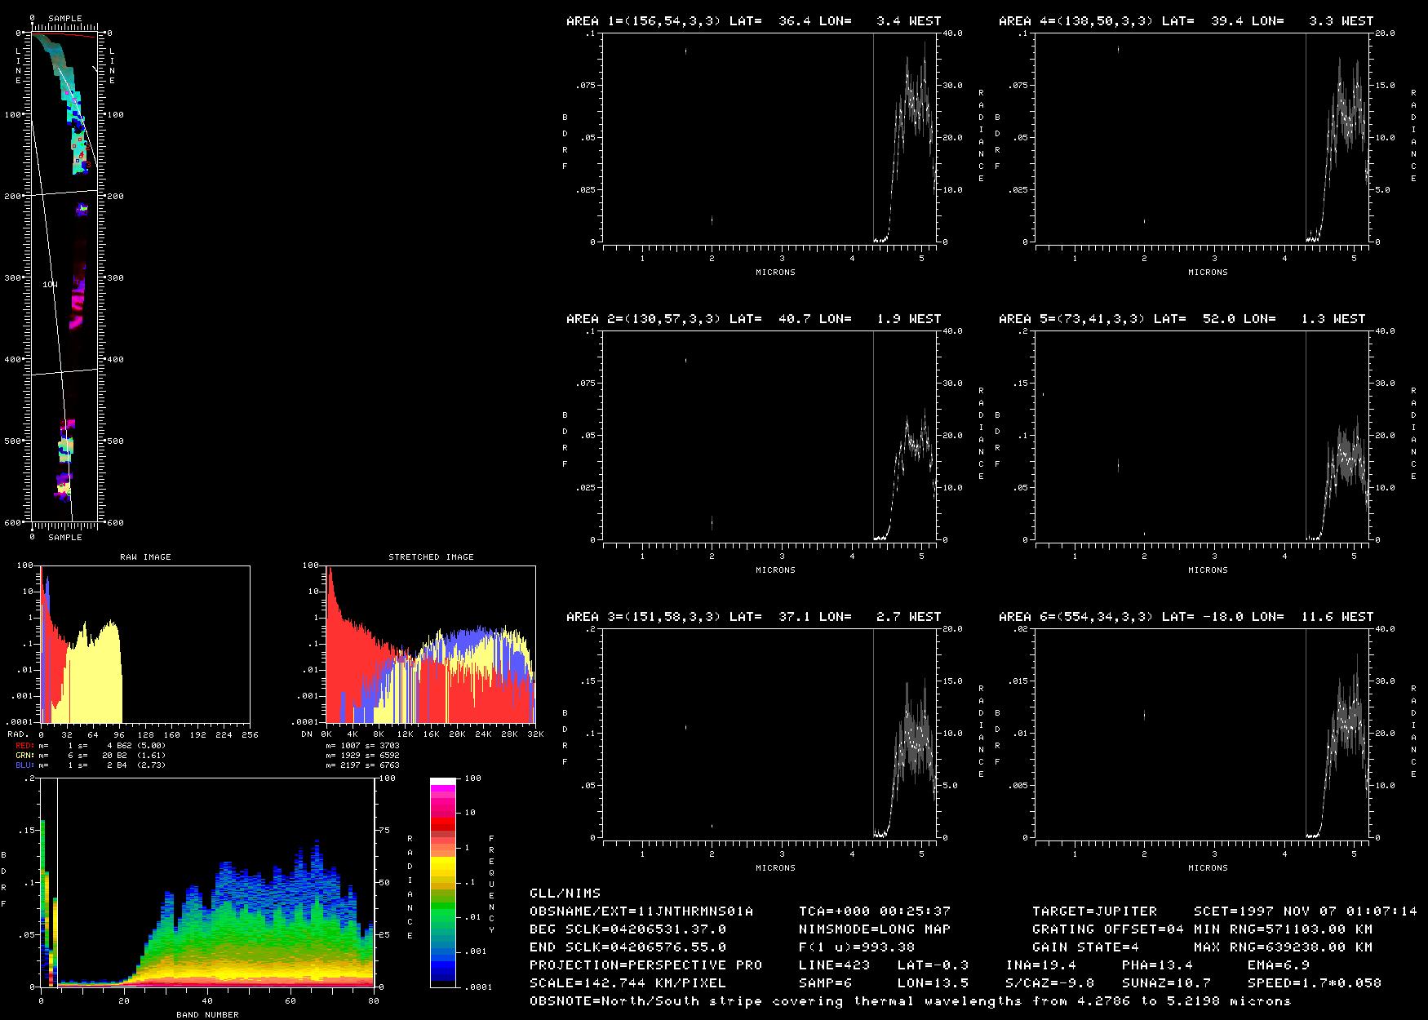Select the GRN channel statistics row

tap(90, 756)
